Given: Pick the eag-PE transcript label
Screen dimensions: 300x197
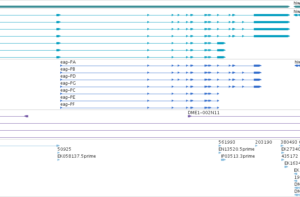Looking at the screenshot, I should pyautogui.click(x=68, y=97).
